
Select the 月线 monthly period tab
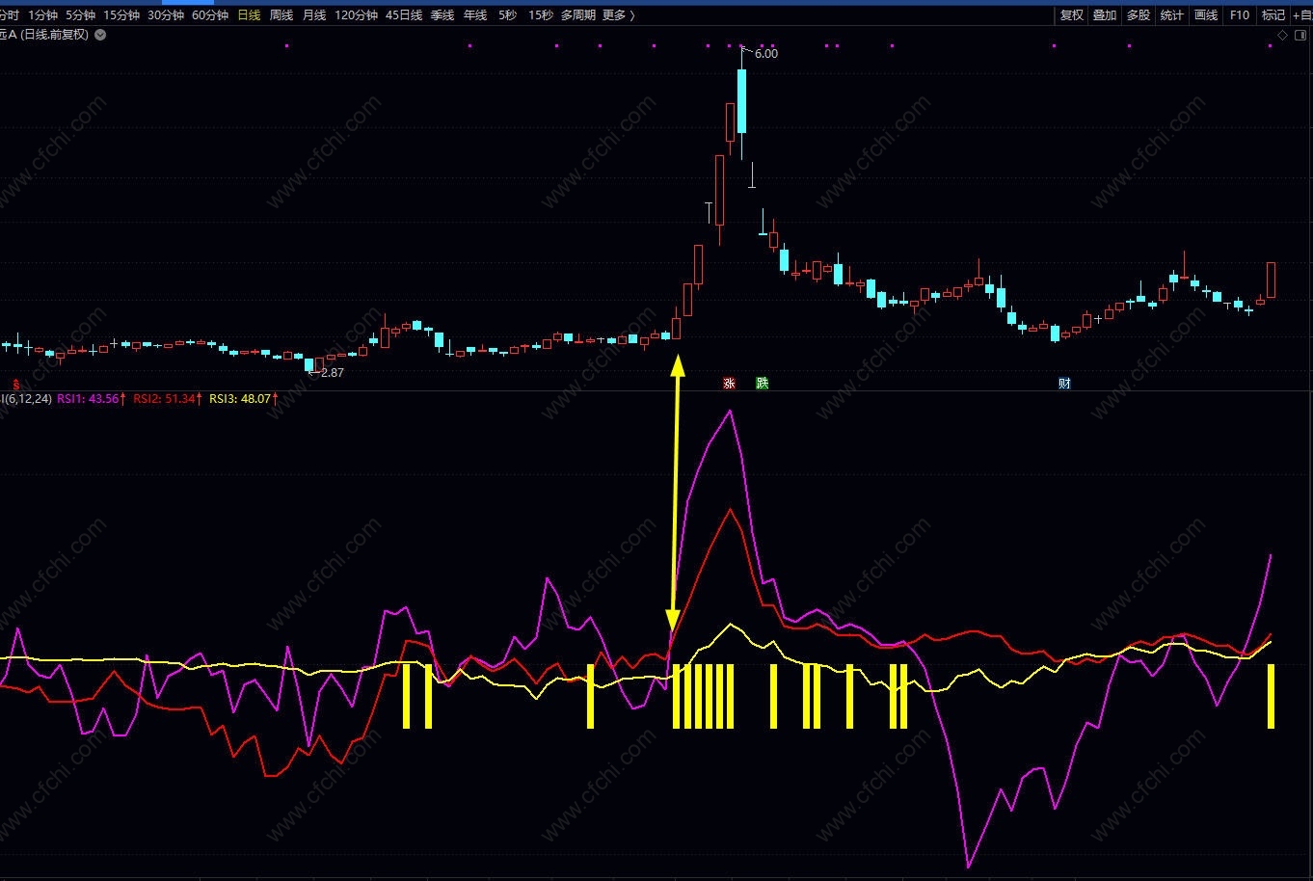[x=314, y=15]
